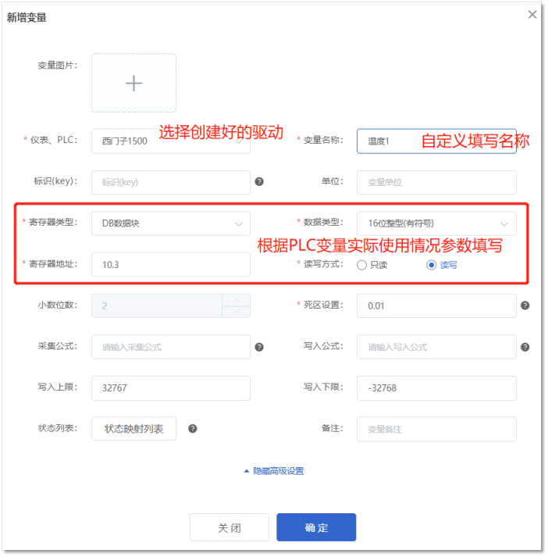Focus the 写入下限 input with -32768

point(436,388)
